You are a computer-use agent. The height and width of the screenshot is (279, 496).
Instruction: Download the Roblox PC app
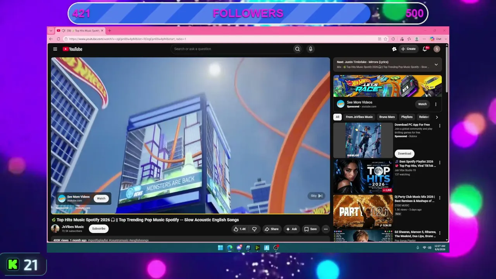point(405,153)
